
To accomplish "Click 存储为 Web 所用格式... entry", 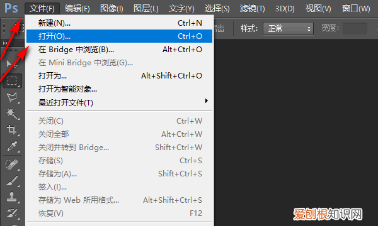I will point(119,200).
